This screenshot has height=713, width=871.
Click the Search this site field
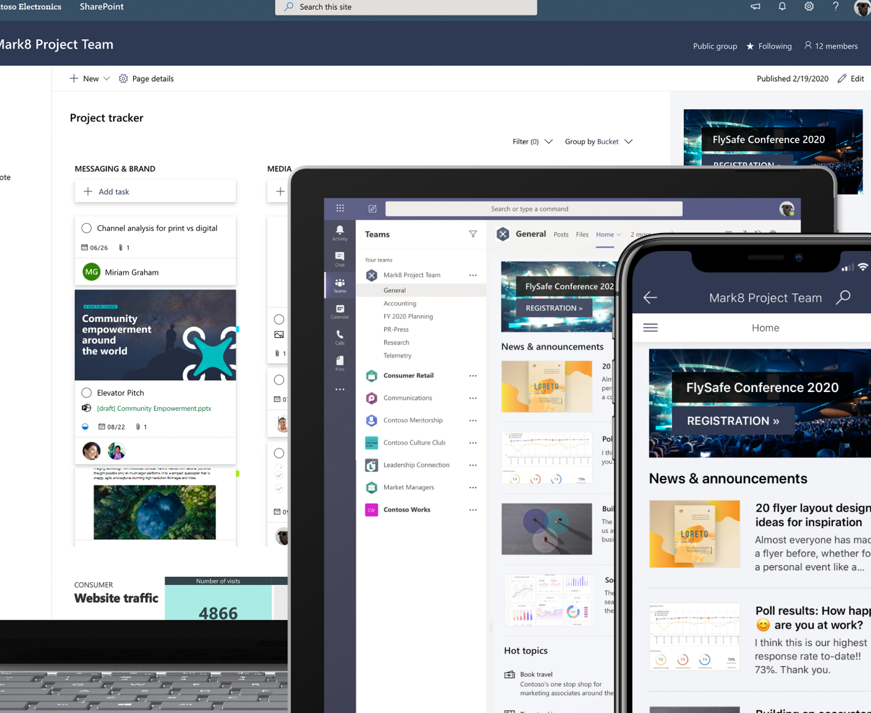(x=406, y=7)
